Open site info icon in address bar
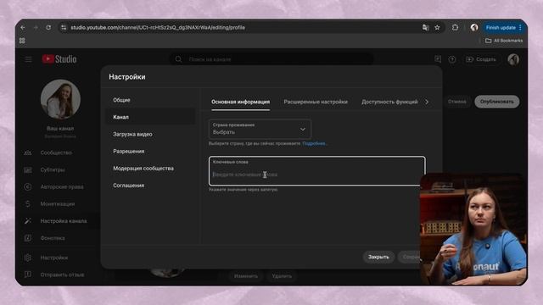This screenshot has height=305, width=543. pos(64,27)
